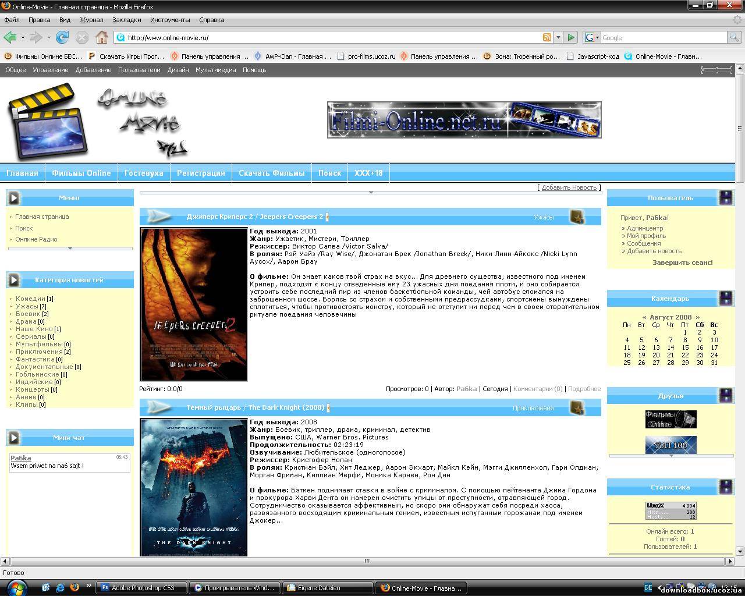Click the Windows Start orb
This screenshot has width=745, height=596.
[16, 587]
